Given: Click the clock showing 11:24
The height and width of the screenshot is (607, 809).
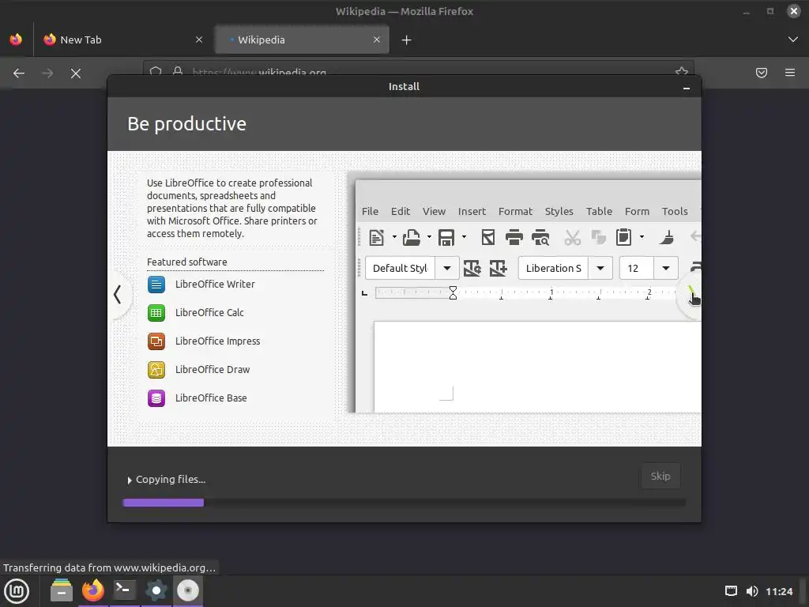Looking at the screenshot, I should pyautogui.click(x=779, y=591).
